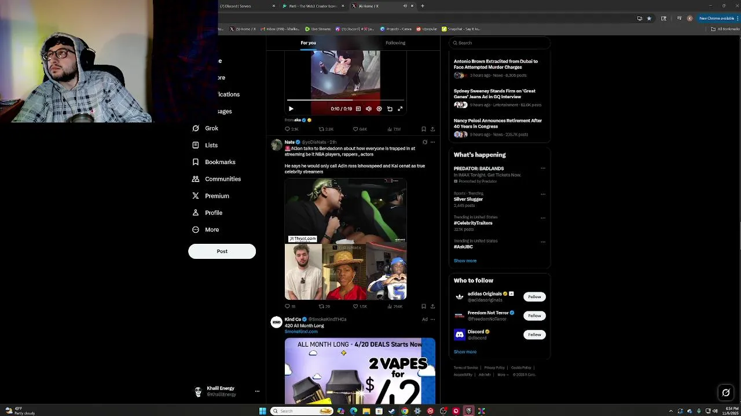Switch to the For you tab
The width and height of the screenshot is (741, 416).
[308, 43]
